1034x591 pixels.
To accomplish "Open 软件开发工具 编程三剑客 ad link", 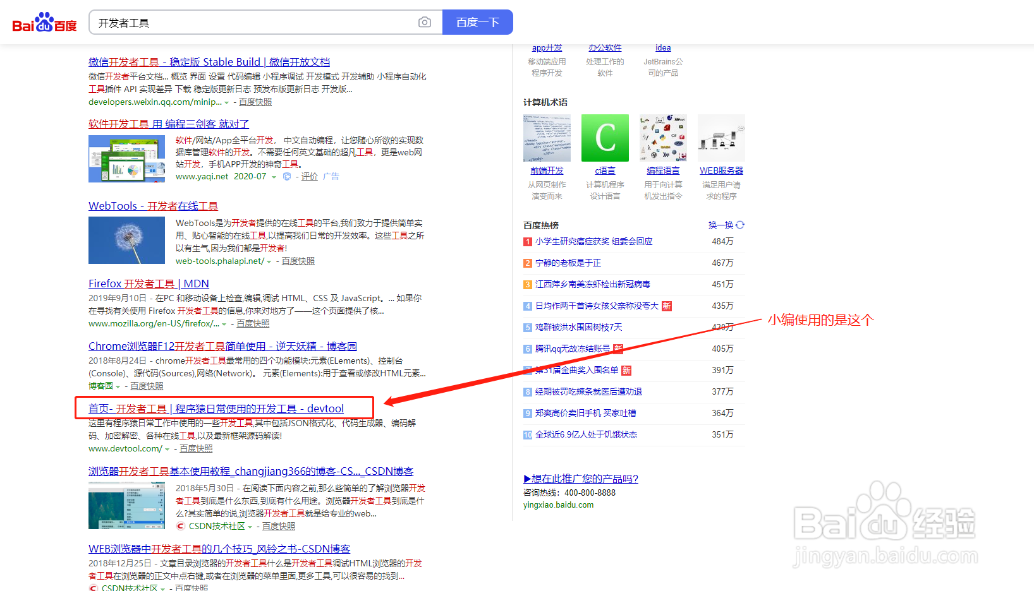I will pos(169,124).
